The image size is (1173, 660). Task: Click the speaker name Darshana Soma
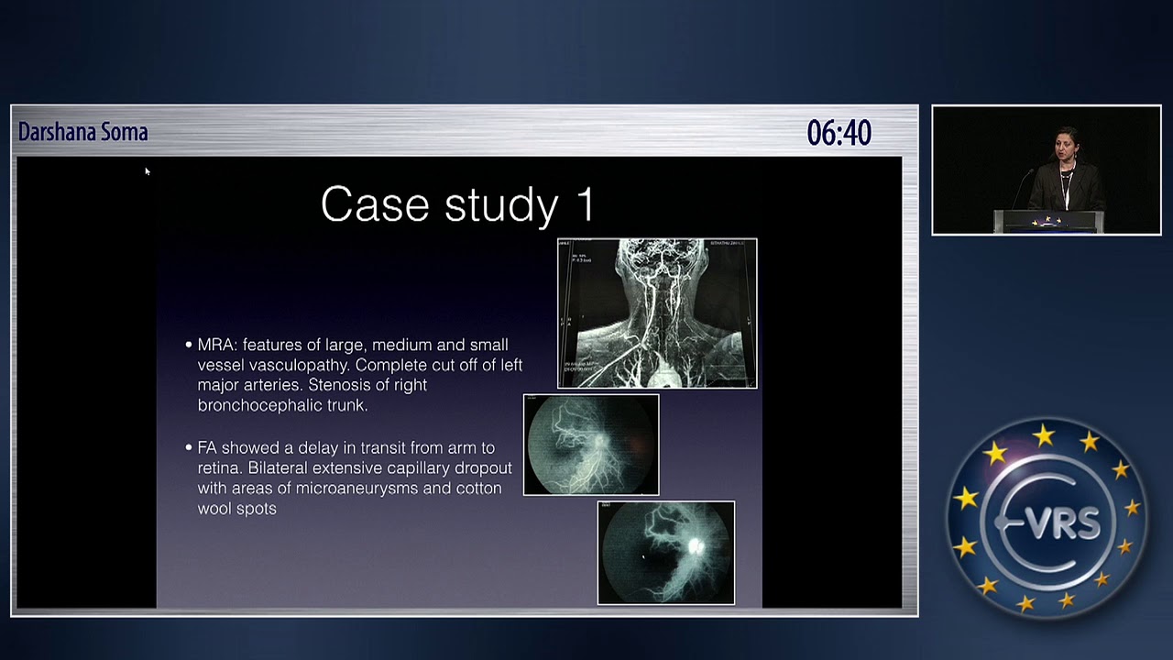point(82,132)
